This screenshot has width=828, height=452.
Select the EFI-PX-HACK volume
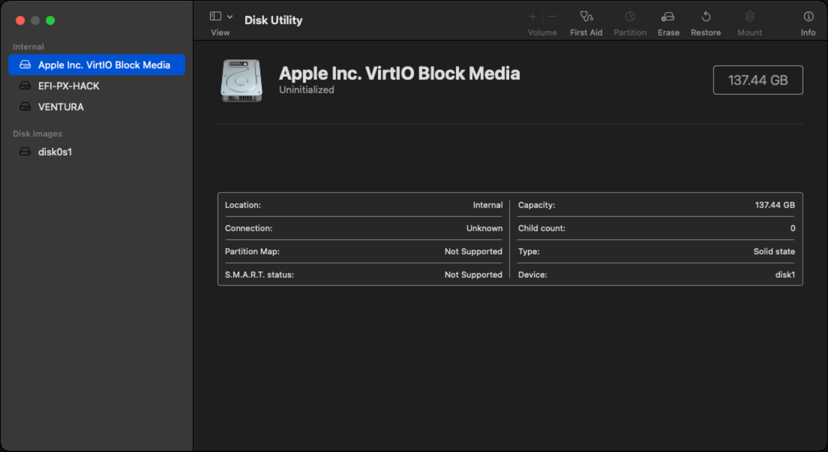[x=97, y=86]
